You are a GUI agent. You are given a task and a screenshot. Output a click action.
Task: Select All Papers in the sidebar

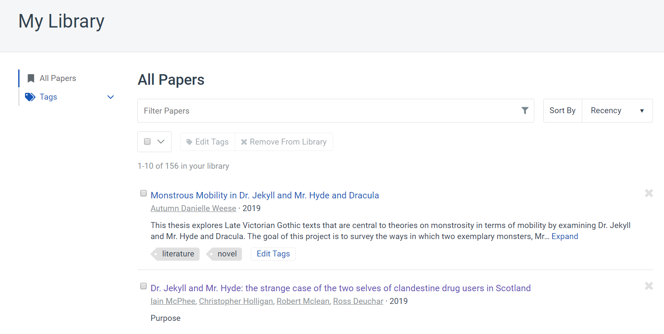click(58, 78)
